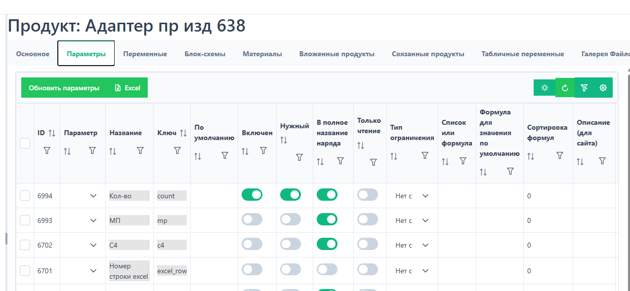Click the clear filters funnel icon
This screenshot has width=630, height=291.
(584, 88)
